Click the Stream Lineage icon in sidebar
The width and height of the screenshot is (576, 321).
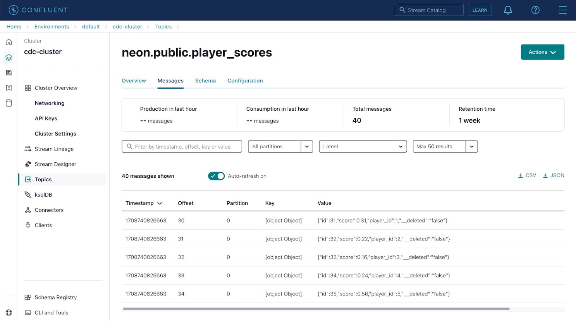pyautogui.click(x=28, y=149)
